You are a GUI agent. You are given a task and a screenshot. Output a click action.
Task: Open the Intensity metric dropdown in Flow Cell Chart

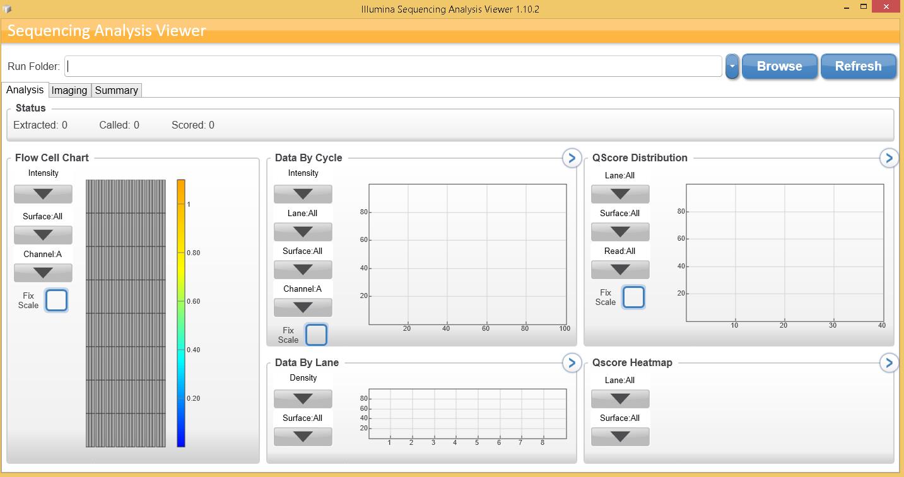tap(43, 194)
